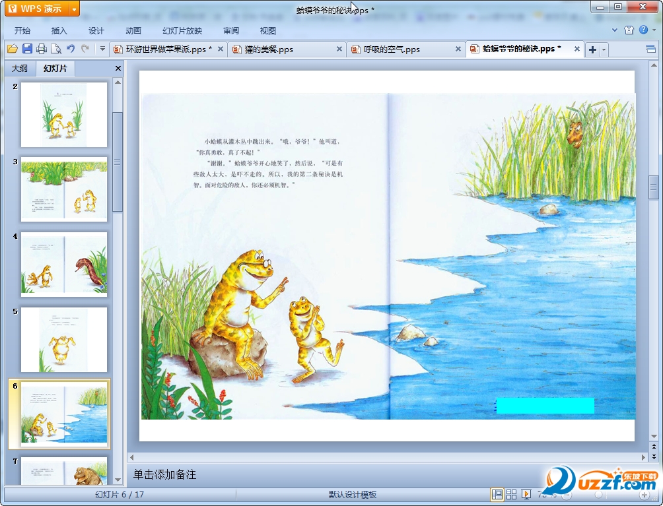The width and height of the screenshot is (663, 506).
Task: Go to previous slide double-arrow button
Action: coord(654,447)
